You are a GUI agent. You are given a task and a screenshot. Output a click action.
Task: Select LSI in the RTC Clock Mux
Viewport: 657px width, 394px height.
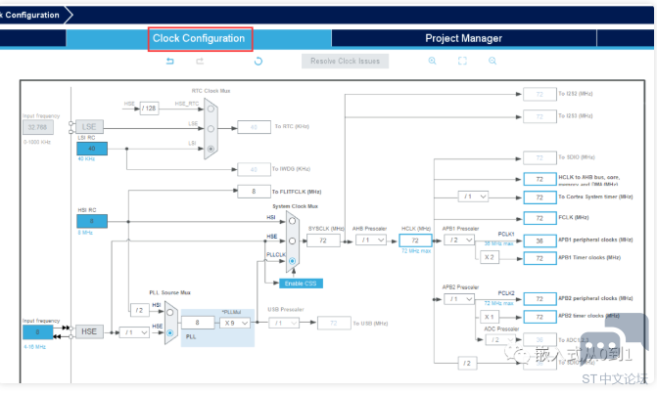(x=211, y=149)
